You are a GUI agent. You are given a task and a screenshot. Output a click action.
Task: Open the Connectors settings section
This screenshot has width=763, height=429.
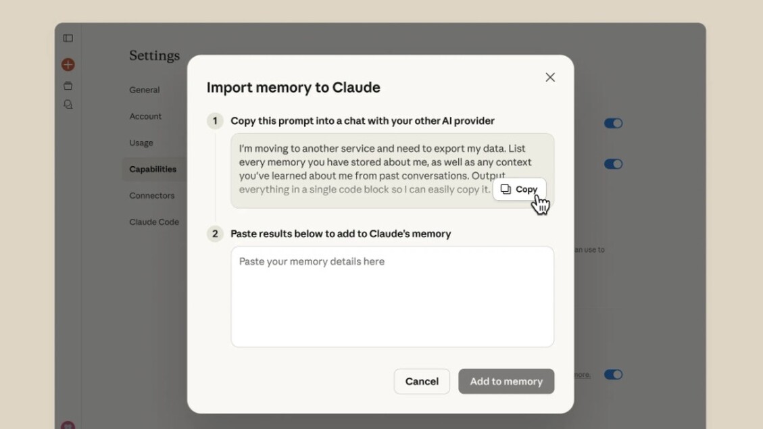(x=151, y=195)
